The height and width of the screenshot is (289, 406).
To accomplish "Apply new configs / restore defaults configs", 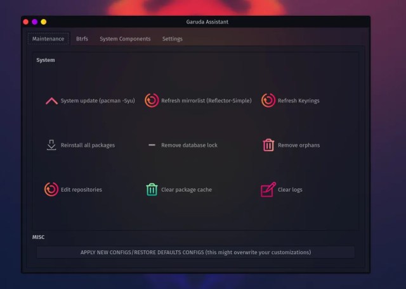I will tap(195, 252).
